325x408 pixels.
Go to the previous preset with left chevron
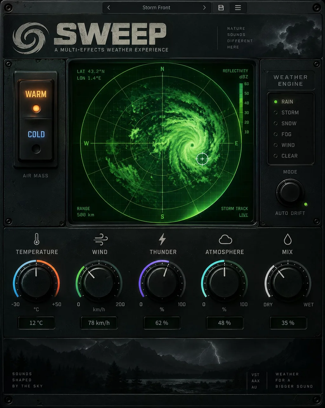coord(109,7)
